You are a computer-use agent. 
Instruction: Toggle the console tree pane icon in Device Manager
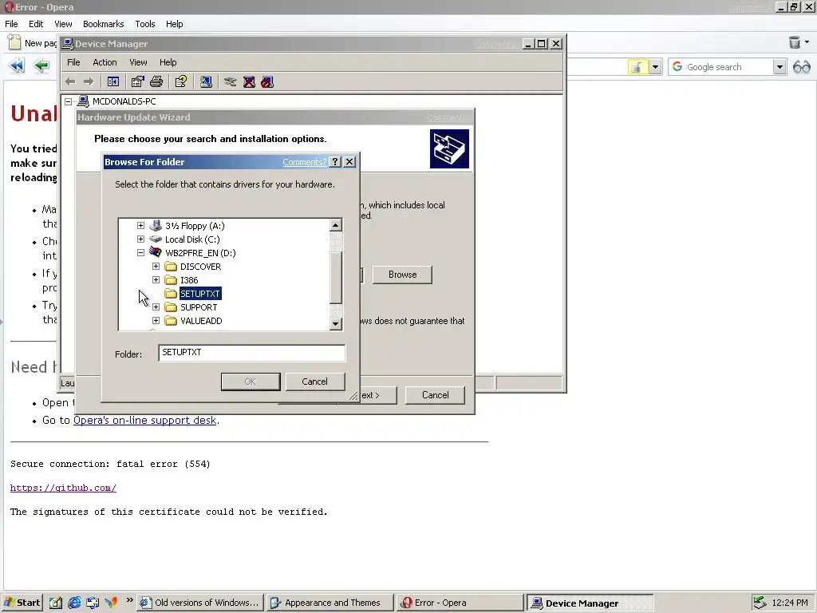pos(113,82)
